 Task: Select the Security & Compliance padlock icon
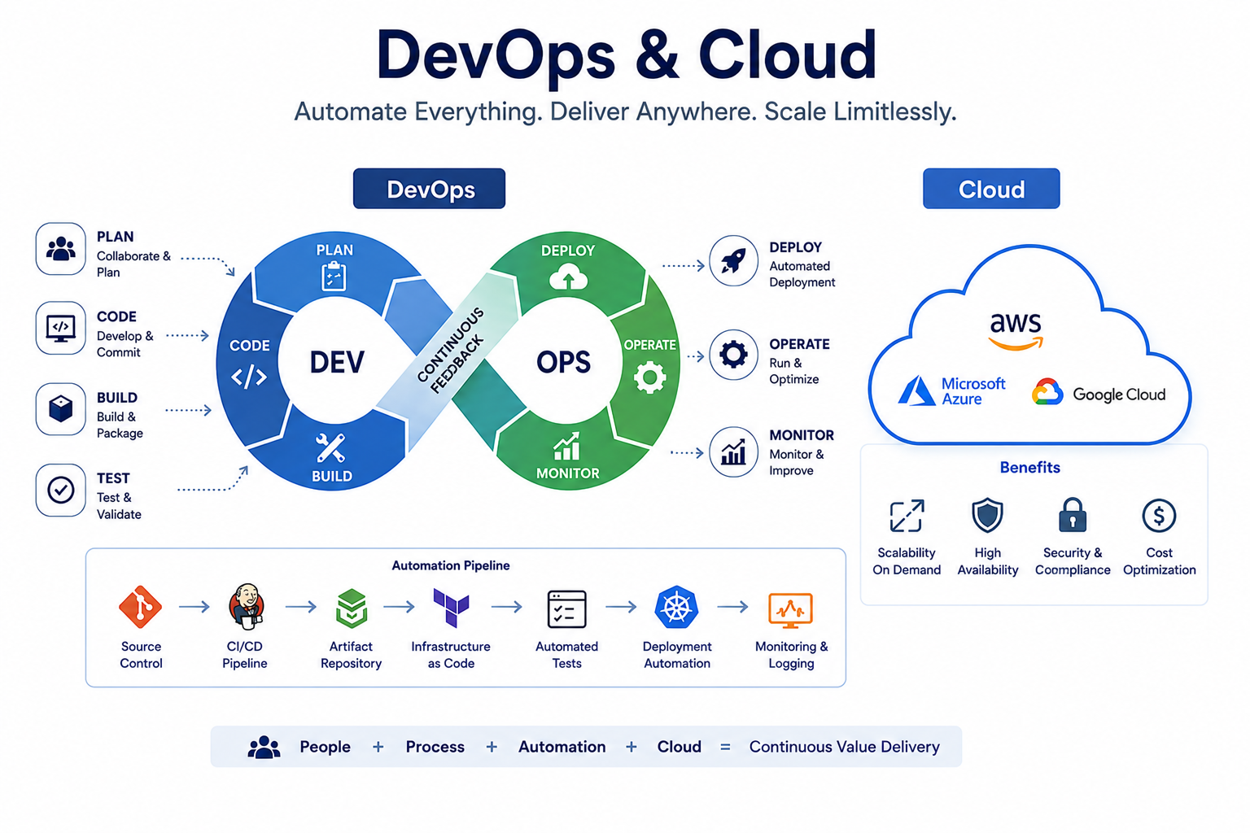click(x=1073, y=515)
